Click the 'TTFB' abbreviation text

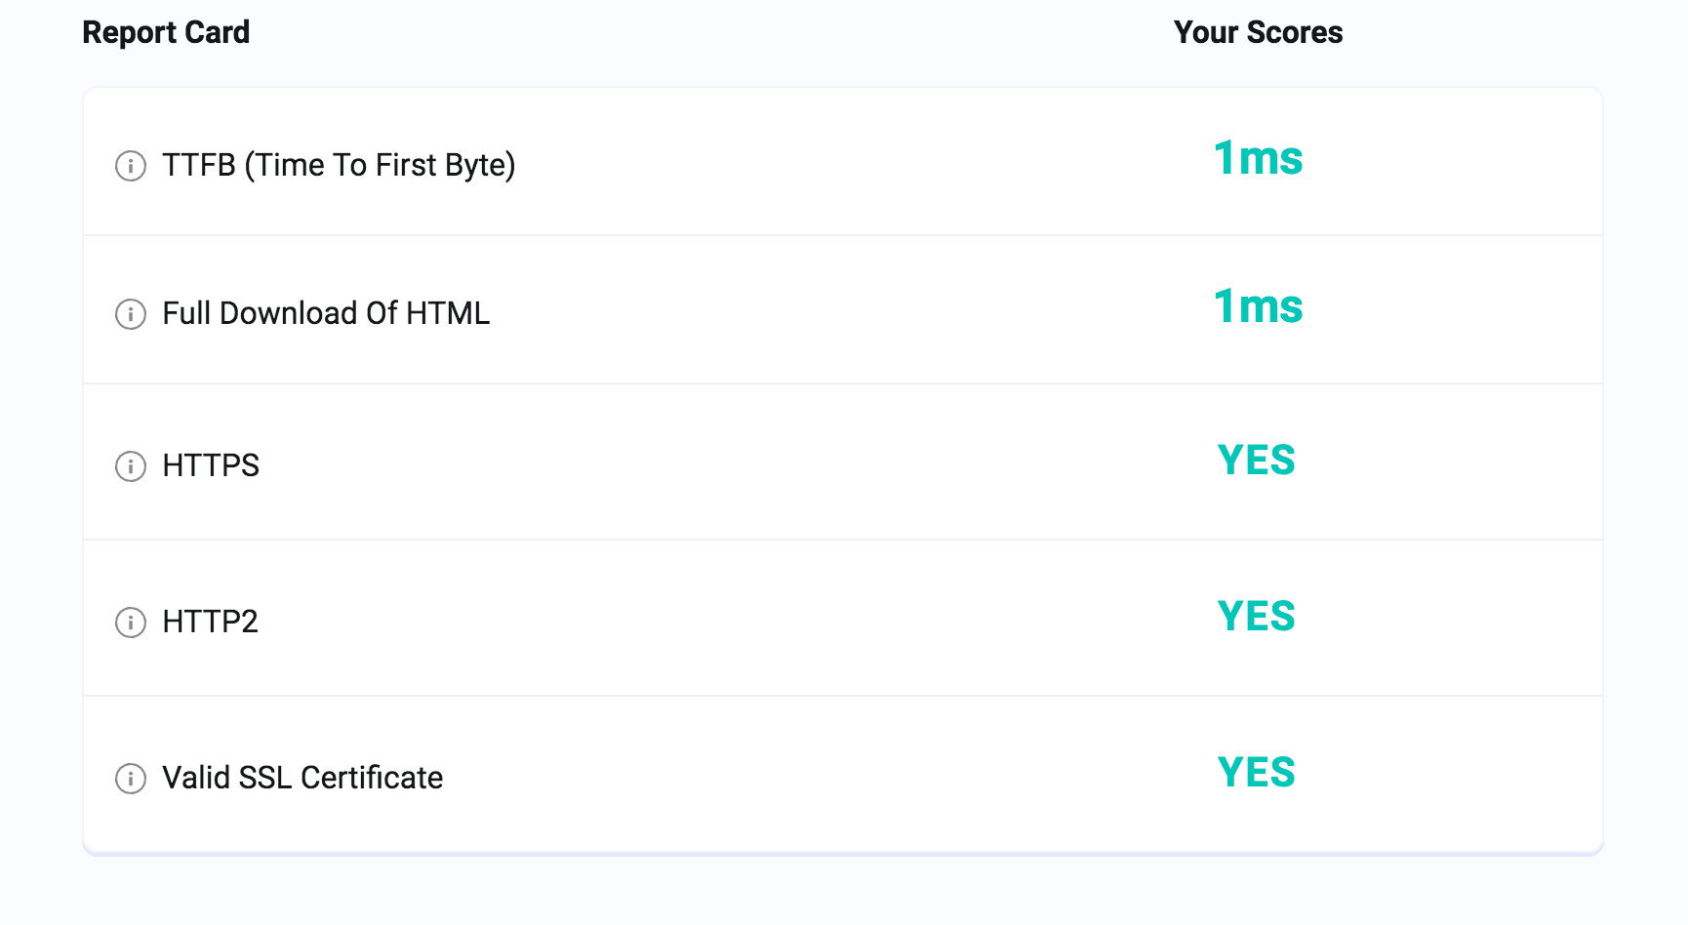(199, 166)
